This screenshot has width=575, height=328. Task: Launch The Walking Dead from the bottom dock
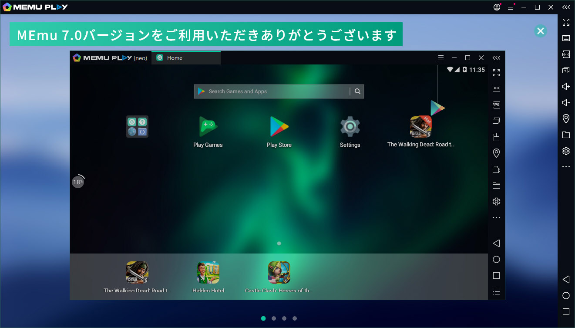tap(137, 277)
